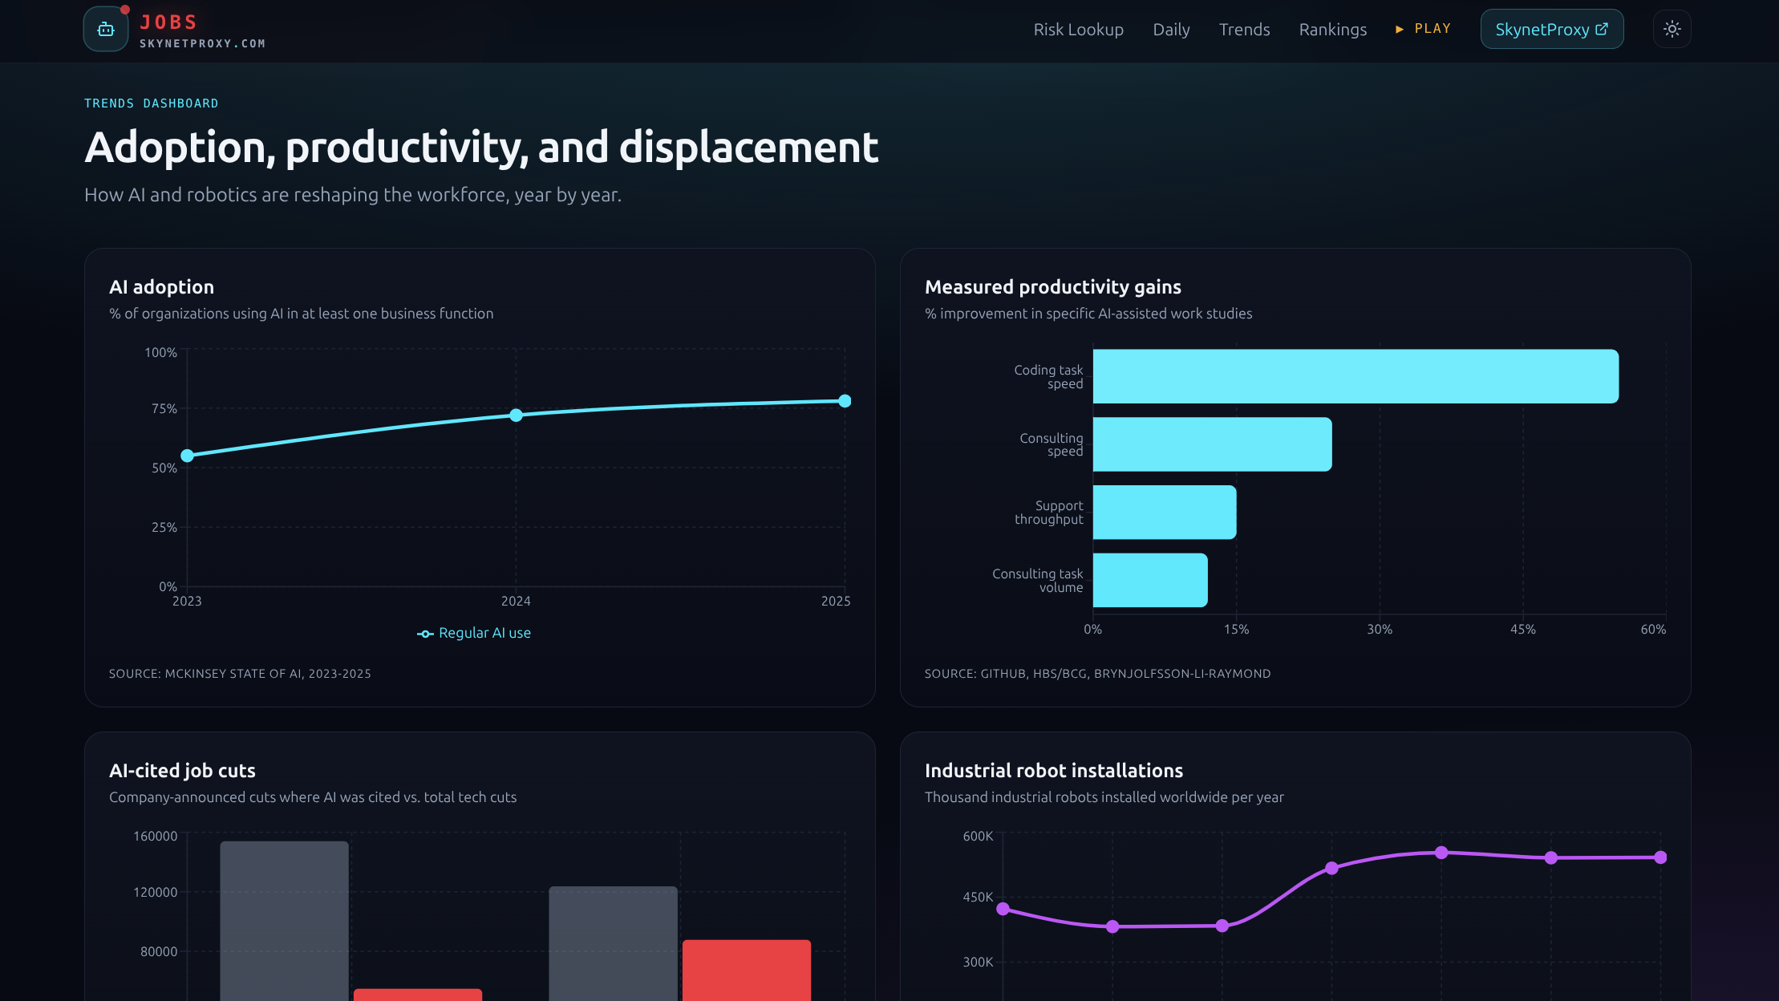
Task: Click the 75% axis label in AI adoption
Action: [164, 409]
